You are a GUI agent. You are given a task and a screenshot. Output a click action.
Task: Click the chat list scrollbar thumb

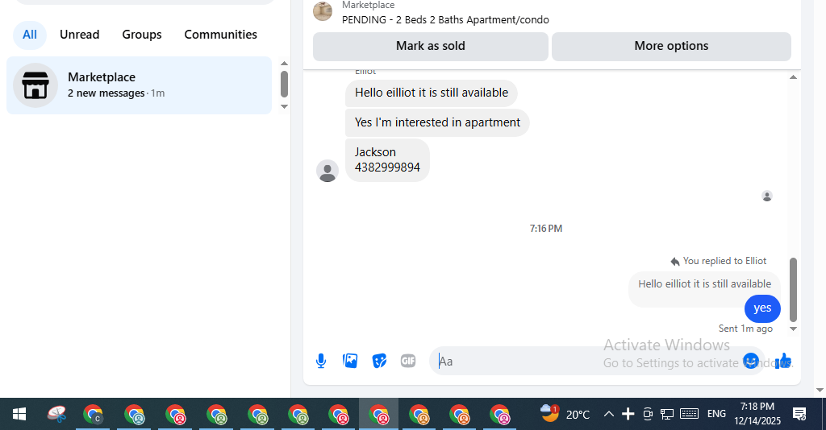tap(284, 84)
